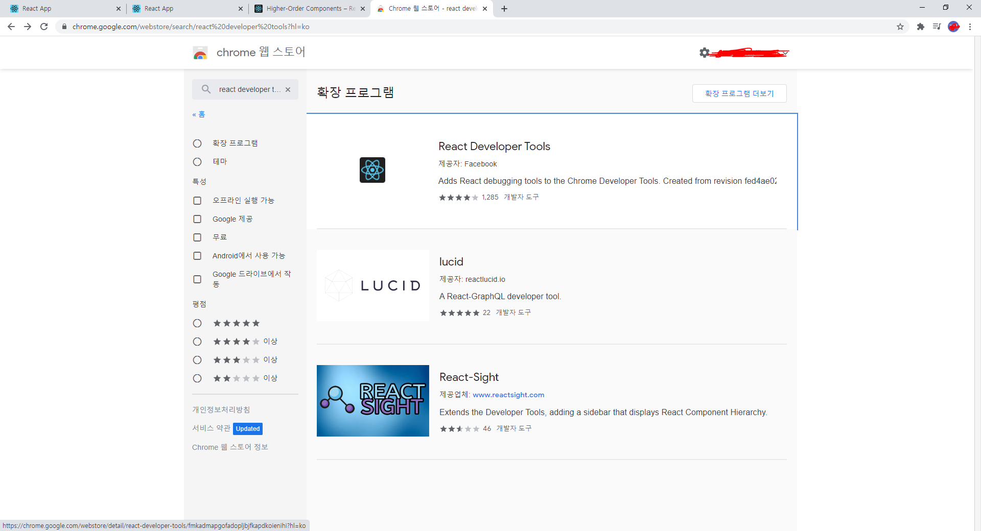Switch to the second React App tab

[186, 9]
